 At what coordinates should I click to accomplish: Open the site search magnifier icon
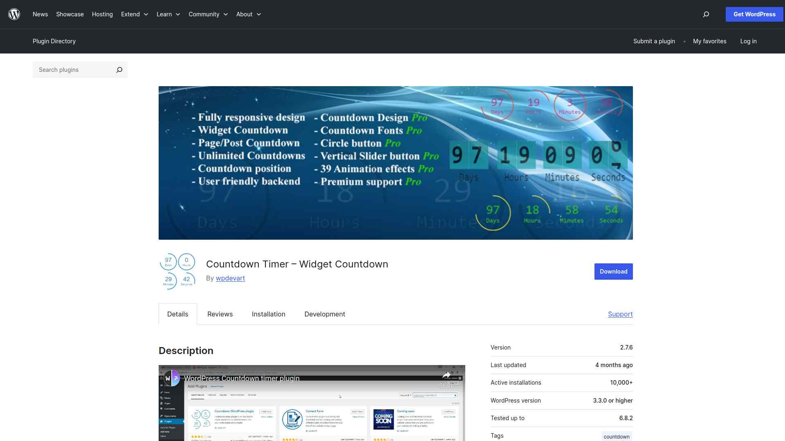pyautogui.click(x=706, y=14)
